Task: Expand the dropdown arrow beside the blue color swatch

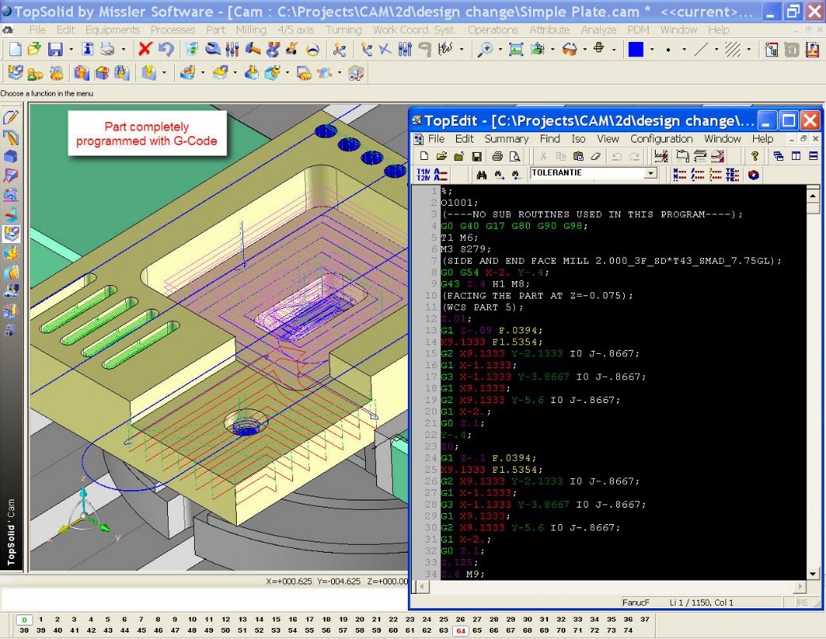Action: click(x=652, y=50)
